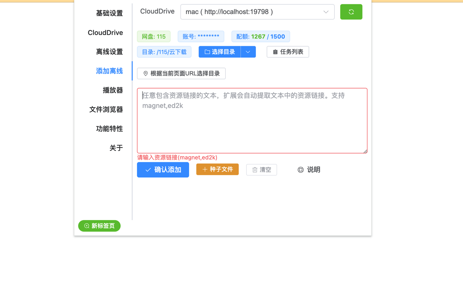Expand the chevron beside 选择目录
The width and height of the screenshot is (463, 289).
coord(248,52)
